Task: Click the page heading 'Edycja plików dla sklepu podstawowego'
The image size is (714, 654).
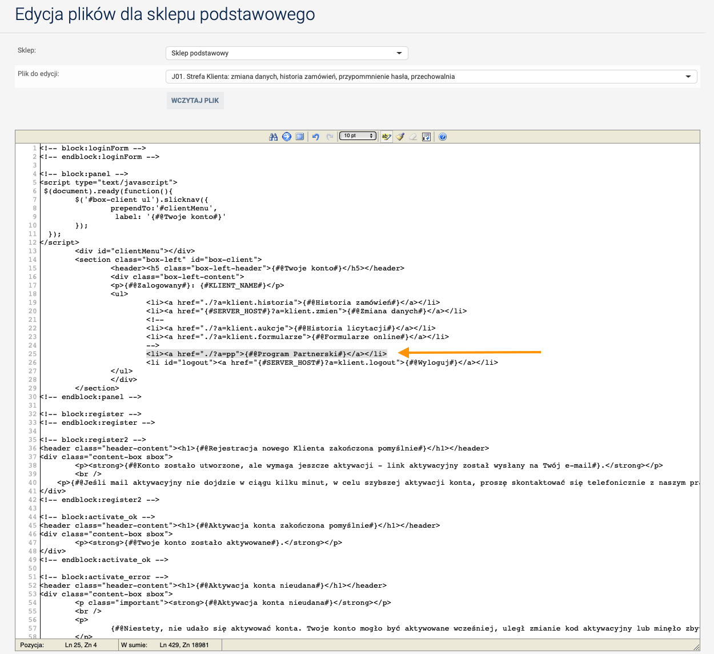Action: pos(165,14)
